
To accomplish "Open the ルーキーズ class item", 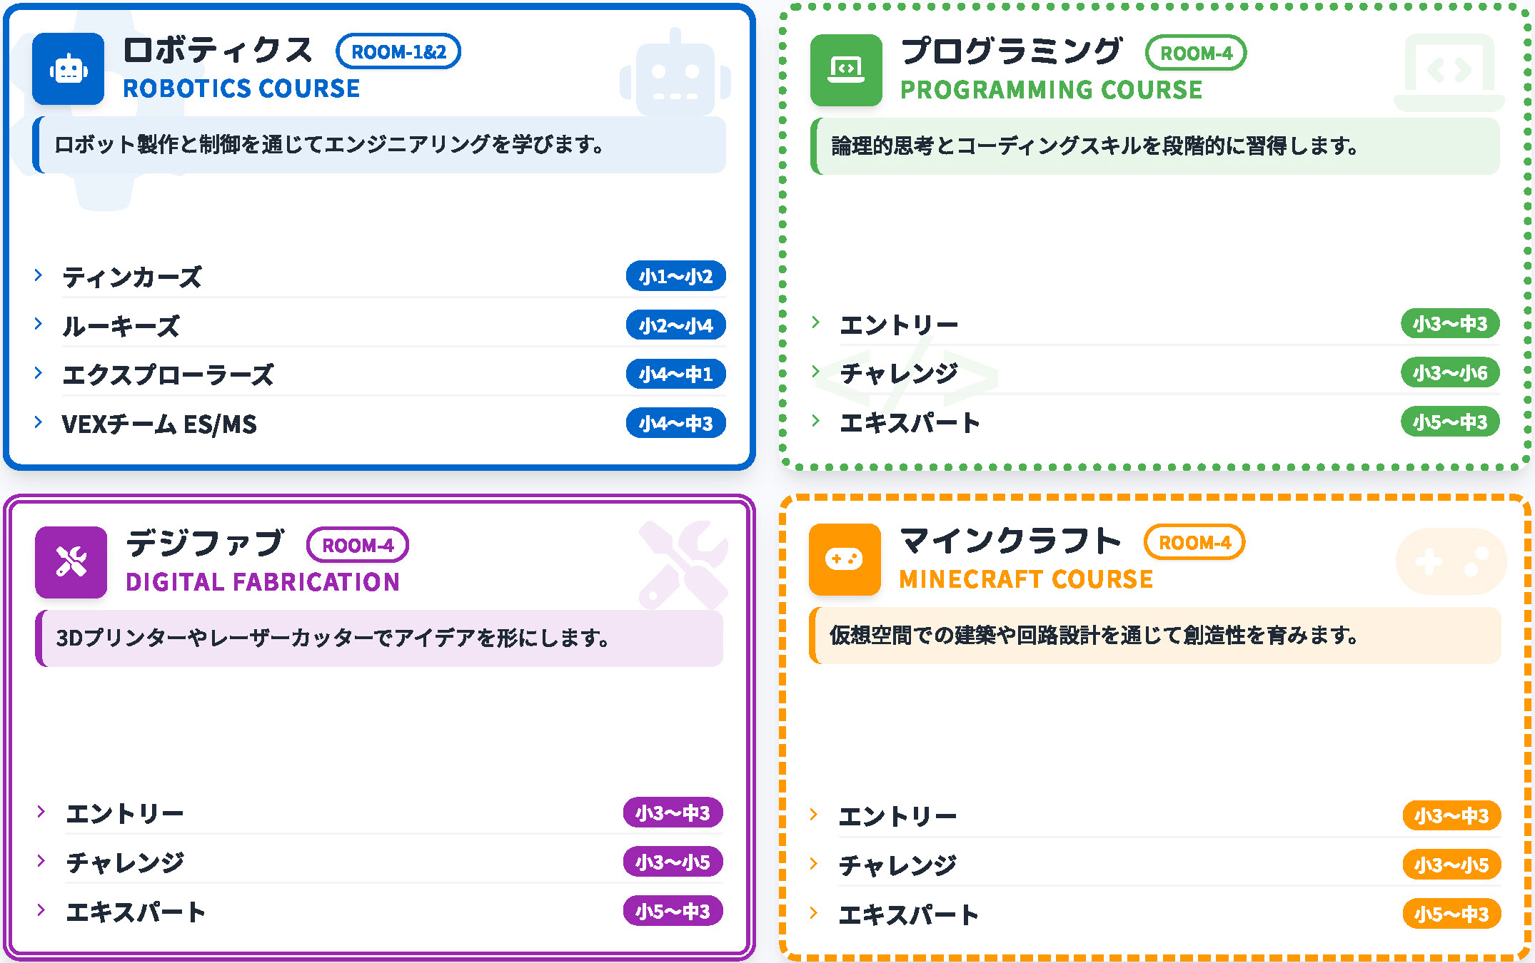I will tap(121, 326).
